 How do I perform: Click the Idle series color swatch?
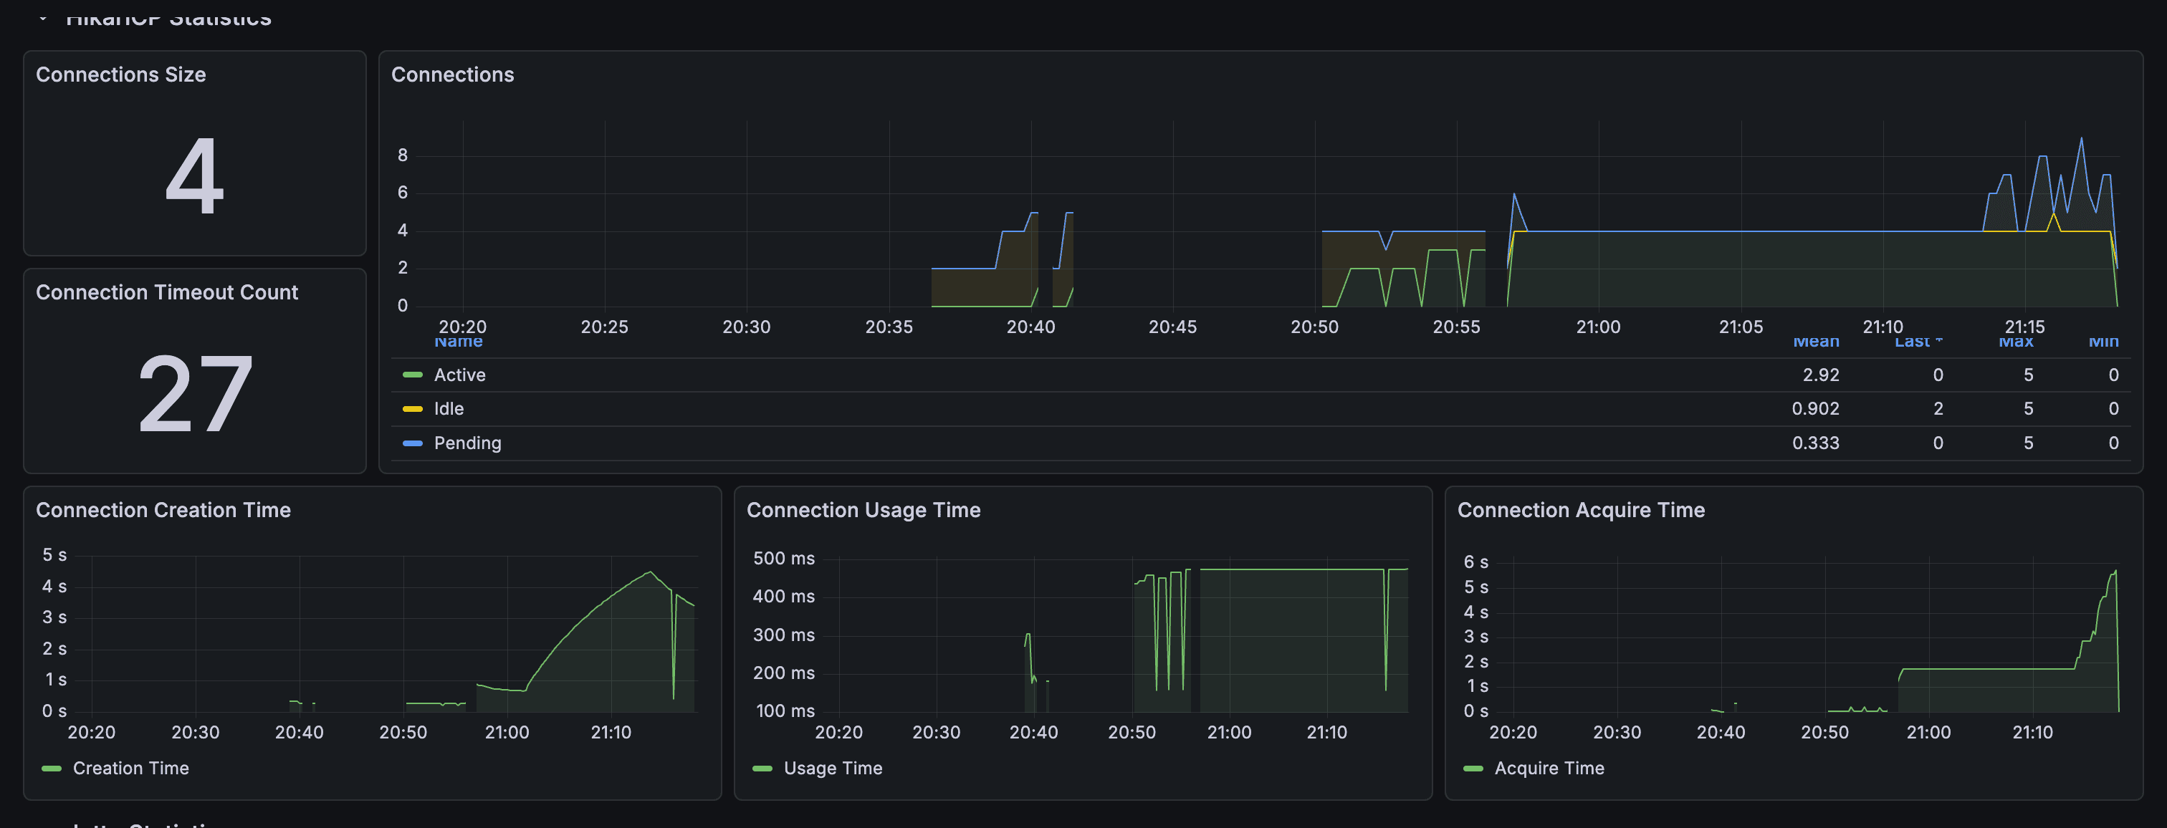pyautogui.click(x=414, y=408)
